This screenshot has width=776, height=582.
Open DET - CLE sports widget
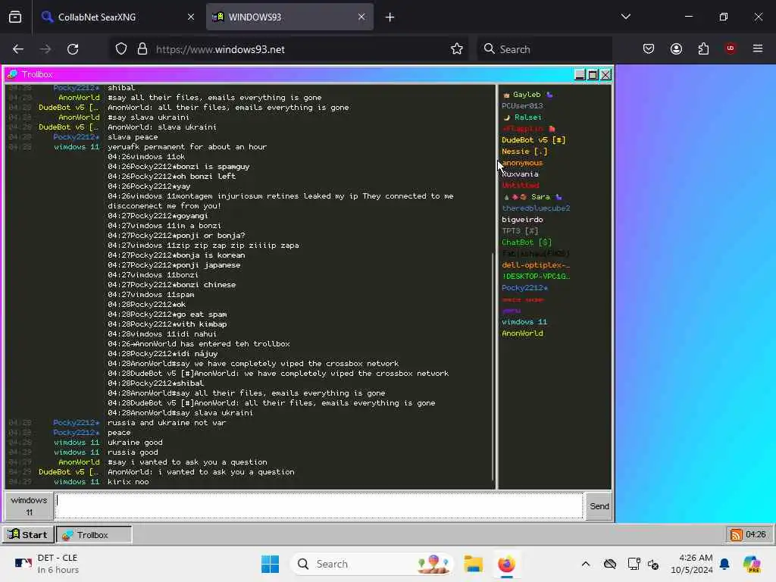pyautogui.click(x=48, y=564)
